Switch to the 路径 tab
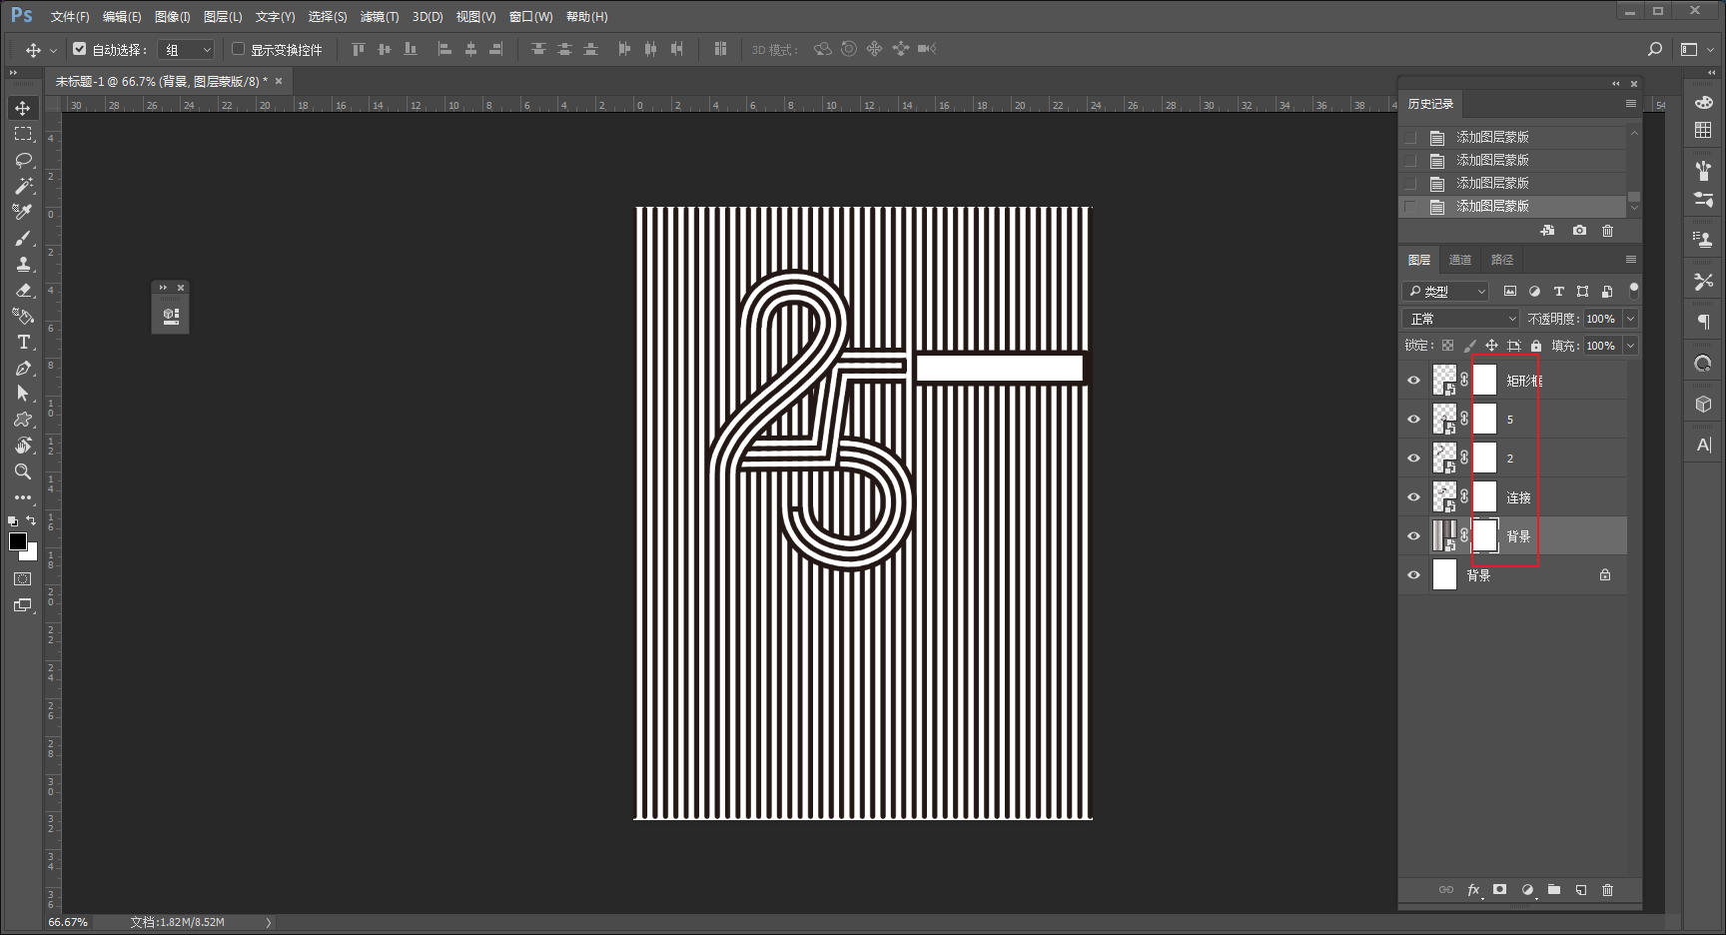This screenshot has height=935, width=1726. (1502, 260)
